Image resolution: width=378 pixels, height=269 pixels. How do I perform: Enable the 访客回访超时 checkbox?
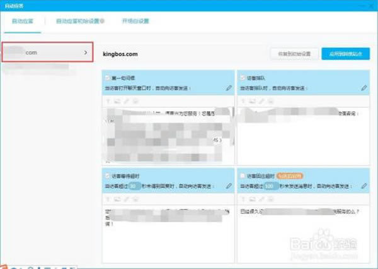[x=243, y=176]
